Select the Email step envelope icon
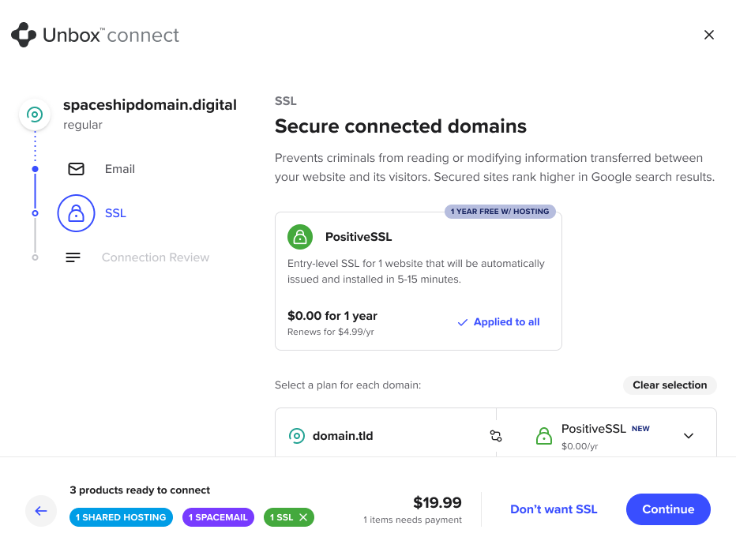 point(76,169)
